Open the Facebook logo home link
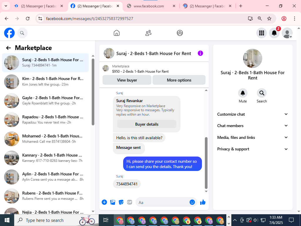 [9, 33]
